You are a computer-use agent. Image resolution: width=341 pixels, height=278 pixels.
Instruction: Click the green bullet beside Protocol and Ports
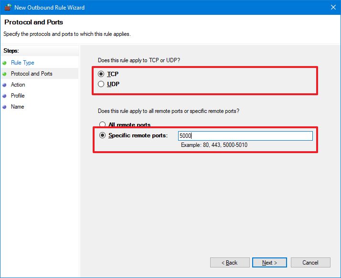[x=5, y=74]
